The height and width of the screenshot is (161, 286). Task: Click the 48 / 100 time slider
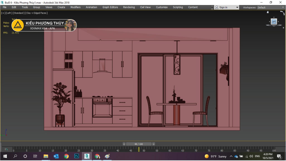pos(139,144)
